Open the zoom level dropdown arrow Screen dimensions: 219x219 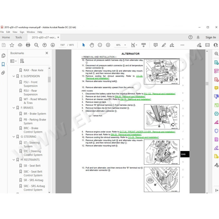pos(125,45)
